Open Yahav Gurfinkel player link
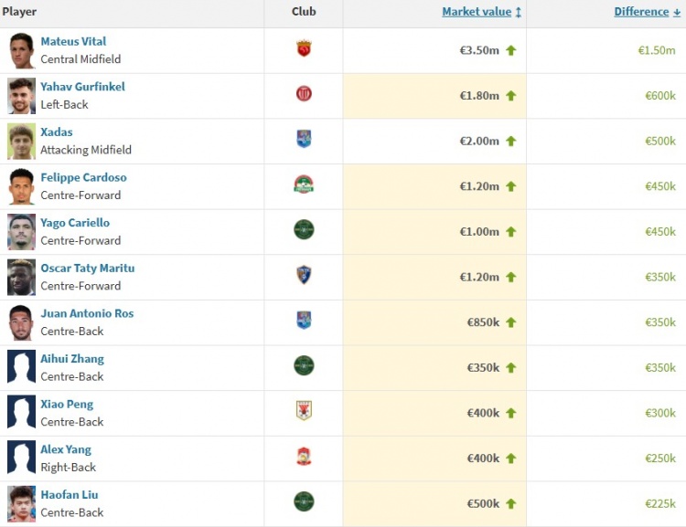 [x=82, y=87]
